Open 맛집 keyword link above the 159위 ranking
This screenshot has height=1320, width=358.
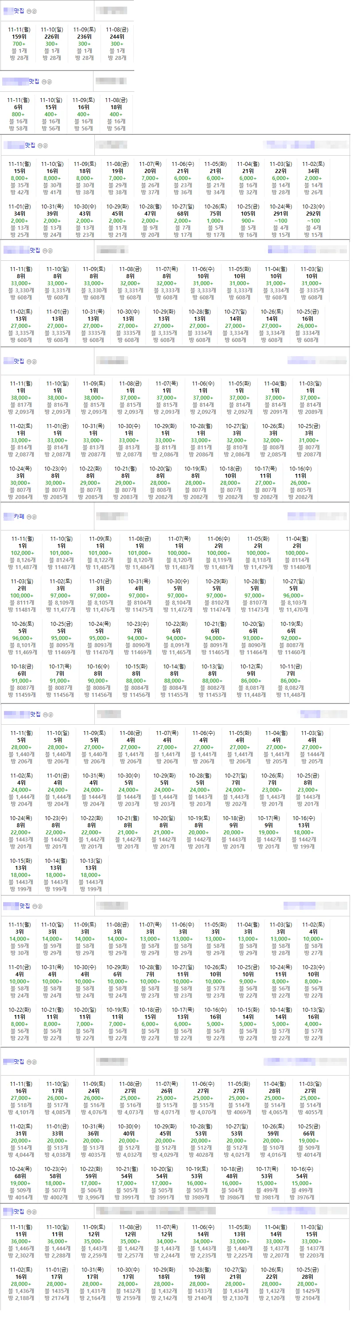pos(19,11)
